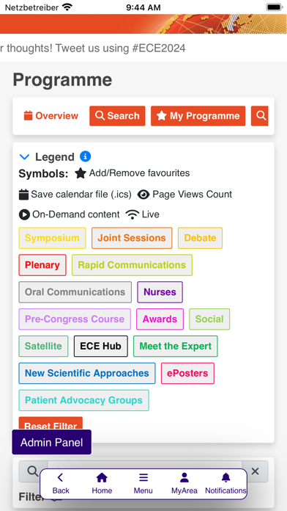
Task: Click the blue Legend info icon
Action: pyautogui.click(x=85, y=156)
